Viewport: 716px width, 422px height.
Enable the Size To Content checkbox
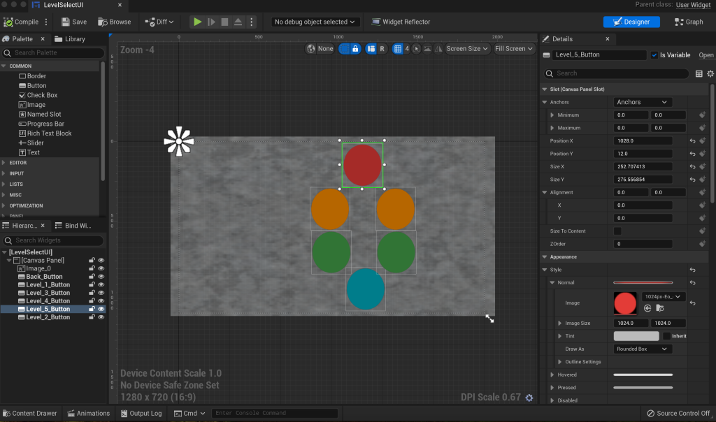pos(617,231)
